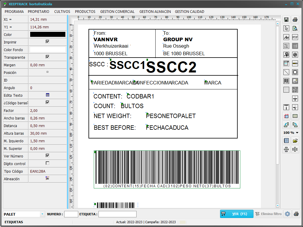Open the GESTION CALIDAD menu

[x=190, y=12]
